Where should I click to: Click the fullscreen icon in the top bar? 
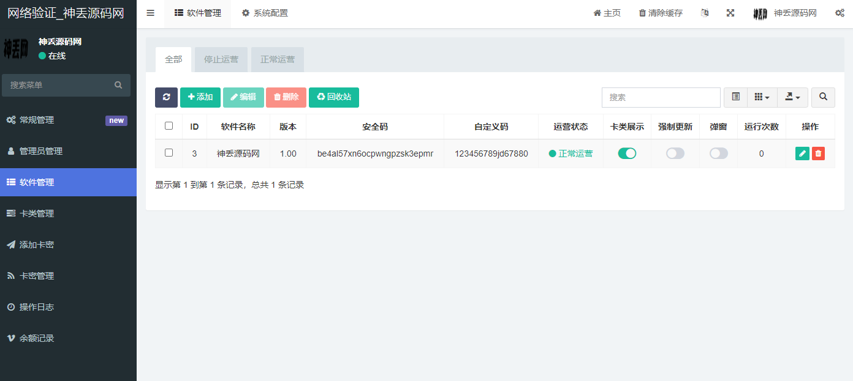pyautogui.click(x=730, y=12)
